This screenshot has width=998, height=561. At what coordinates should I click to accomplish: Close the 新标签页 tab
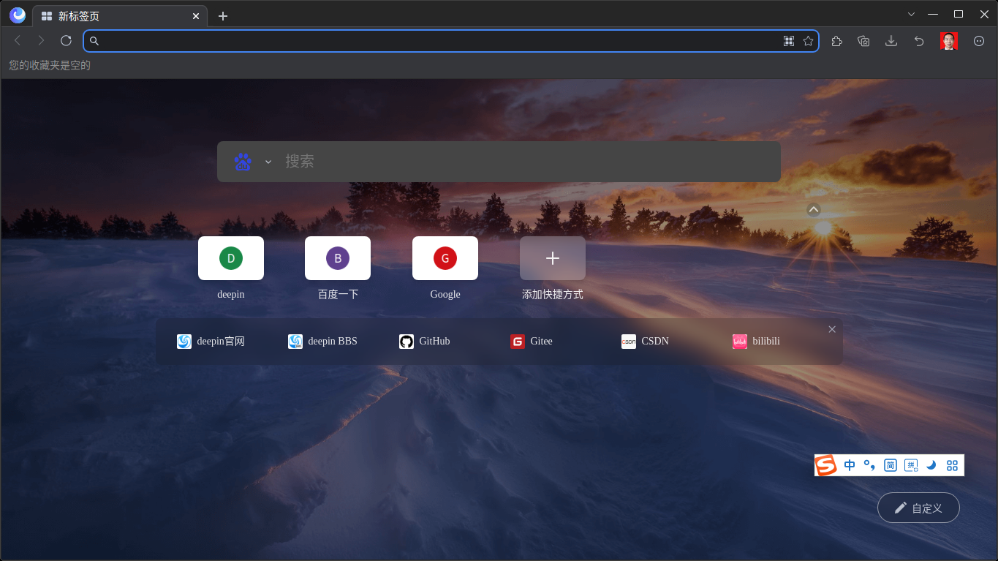[x=196, y=16]
